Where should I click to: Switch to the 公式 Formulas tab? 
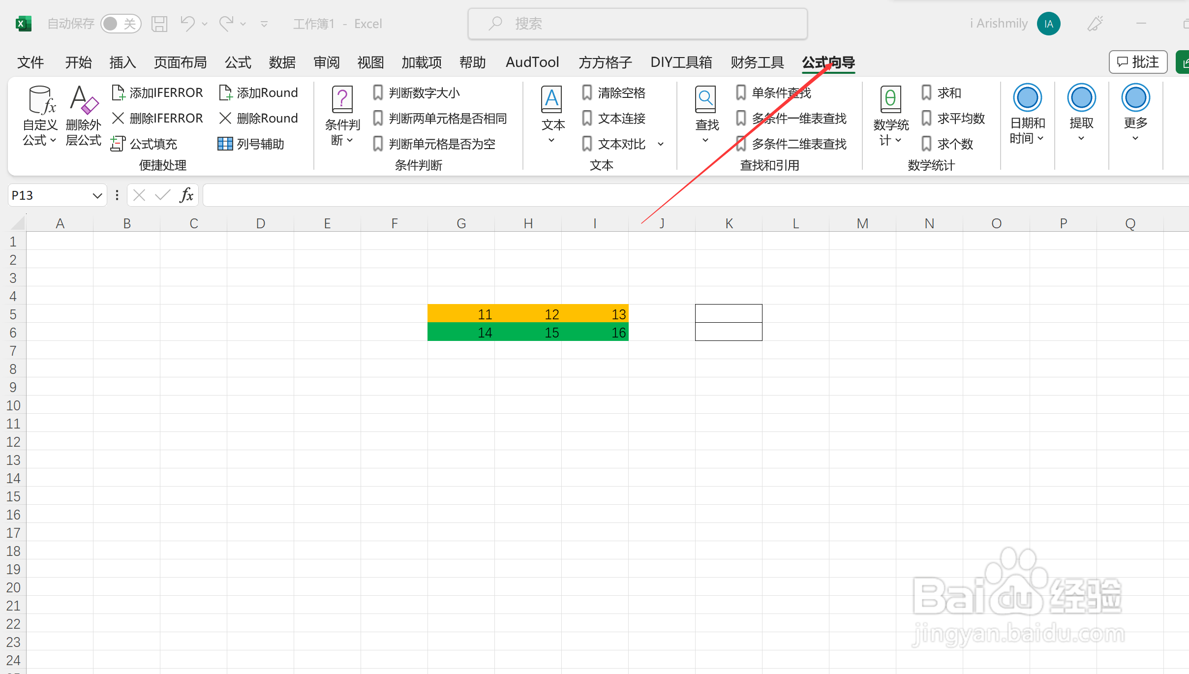click(238, 62)
